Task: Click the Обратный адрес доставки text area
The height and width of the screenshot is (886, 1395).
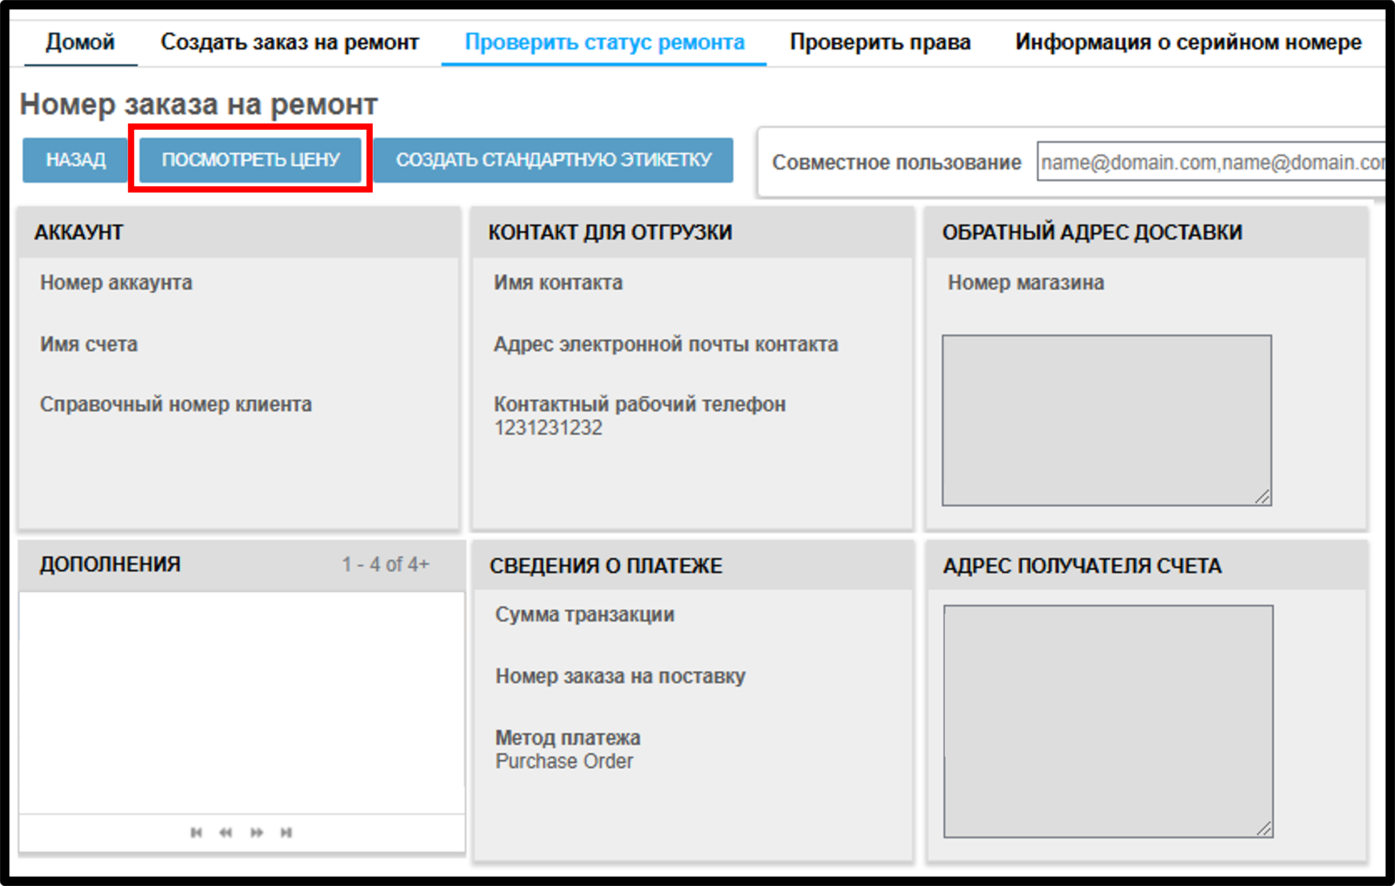Action: [x=1107, y=420]
